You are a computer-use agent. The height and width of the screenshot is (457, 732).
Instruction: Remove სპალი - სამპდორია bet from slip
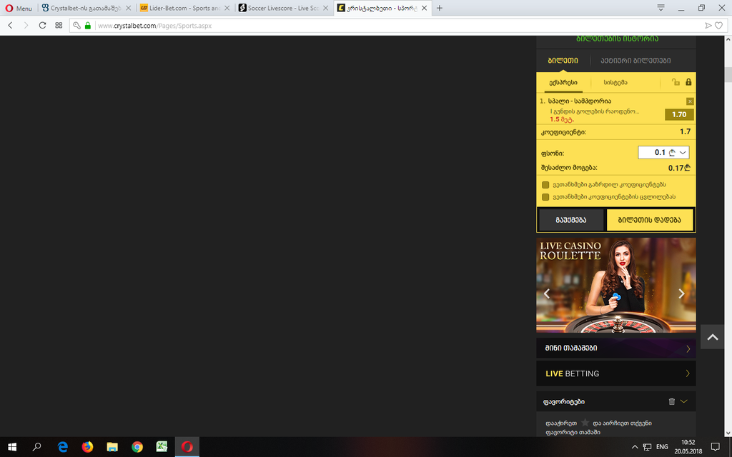click(x=690, y=101)
